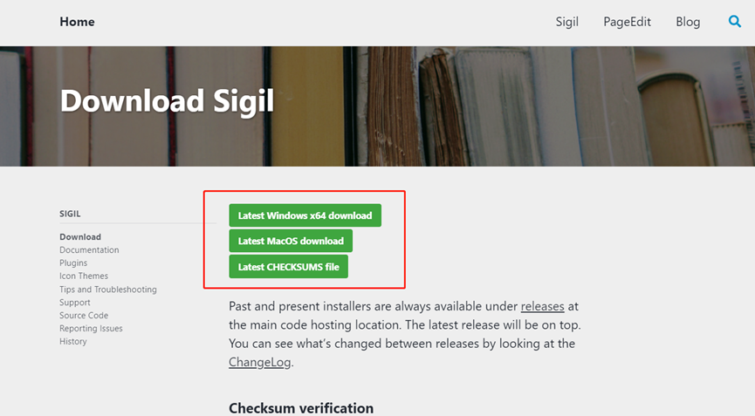Open PageEdit in top navigation
The height and width of the screenshot is (416, 755).
(x=627, y=22)
